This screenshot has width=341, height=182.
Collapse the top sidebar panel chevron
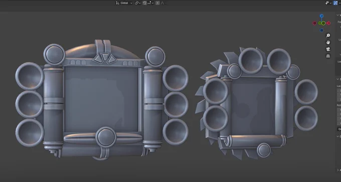tap(337, 15)
